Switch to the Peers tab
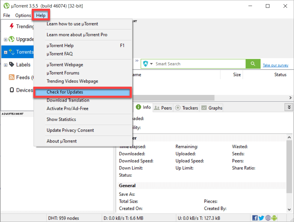The height and width of the screenshot is (222, 294). click(x=163, y=107)
